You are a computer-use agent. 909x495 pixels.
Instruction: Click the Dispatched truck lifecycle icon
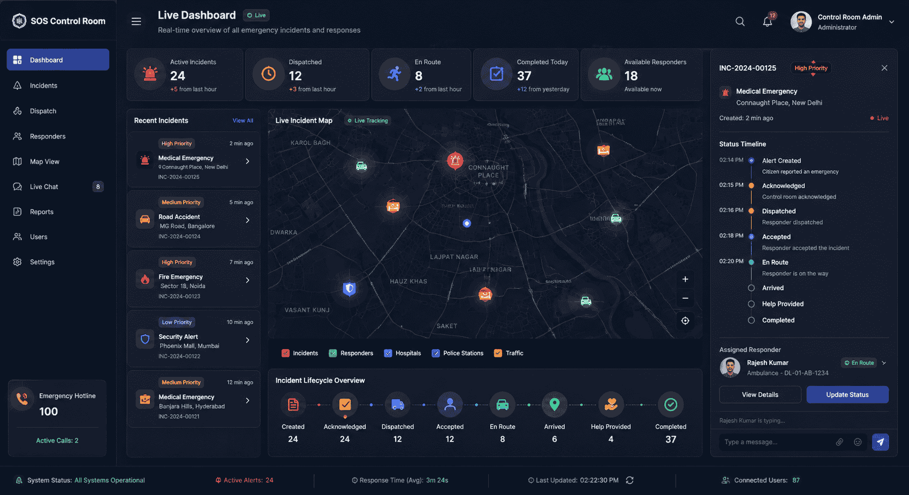click(x=397, y=405)
